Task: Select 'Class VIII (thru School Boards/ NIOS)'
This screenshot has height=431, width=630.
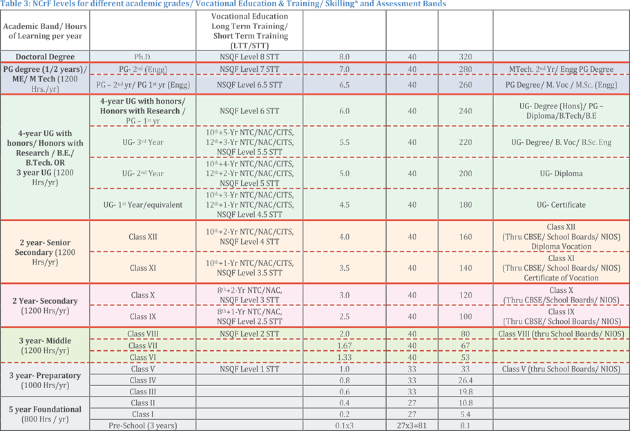Action: pyautogui.click(x=561, y=334)
